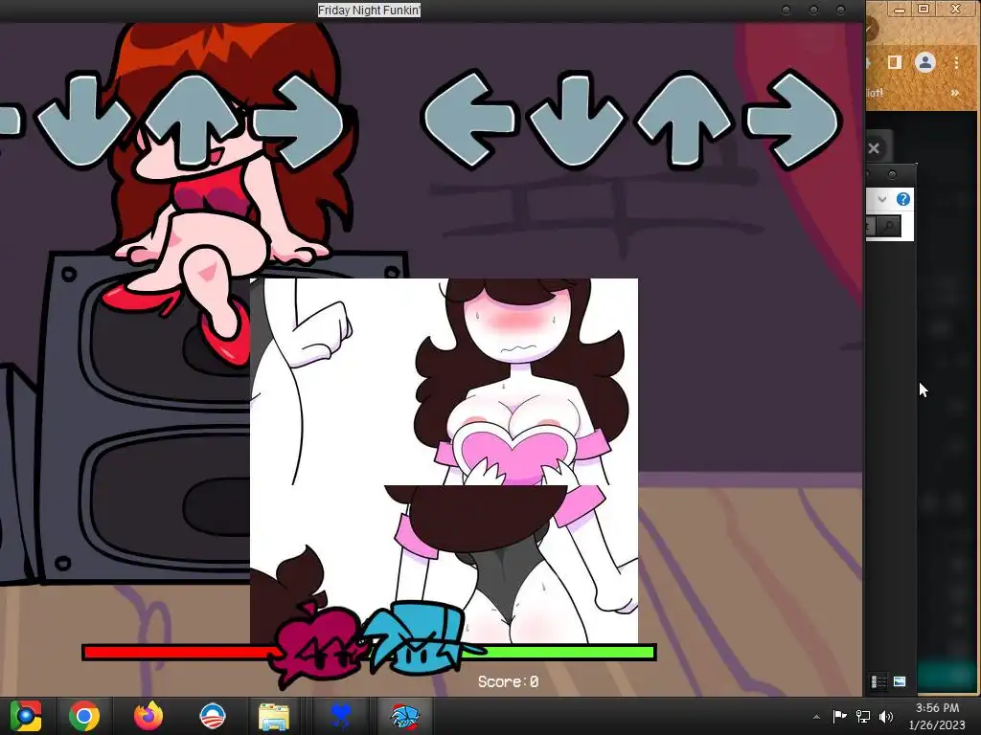The image size is (981, 735).
Task: Open the blue ribbon app on taskbar
Action: point(340,716)
